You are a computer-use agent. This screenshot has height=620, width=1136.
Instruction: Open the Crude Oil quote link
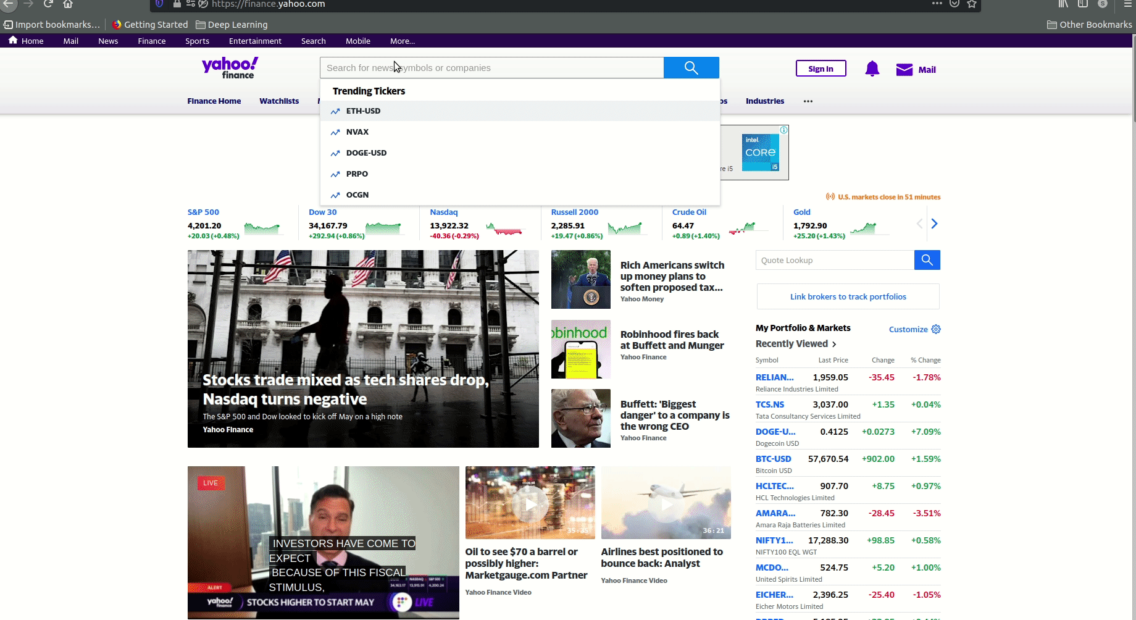(x=689, y=212)
